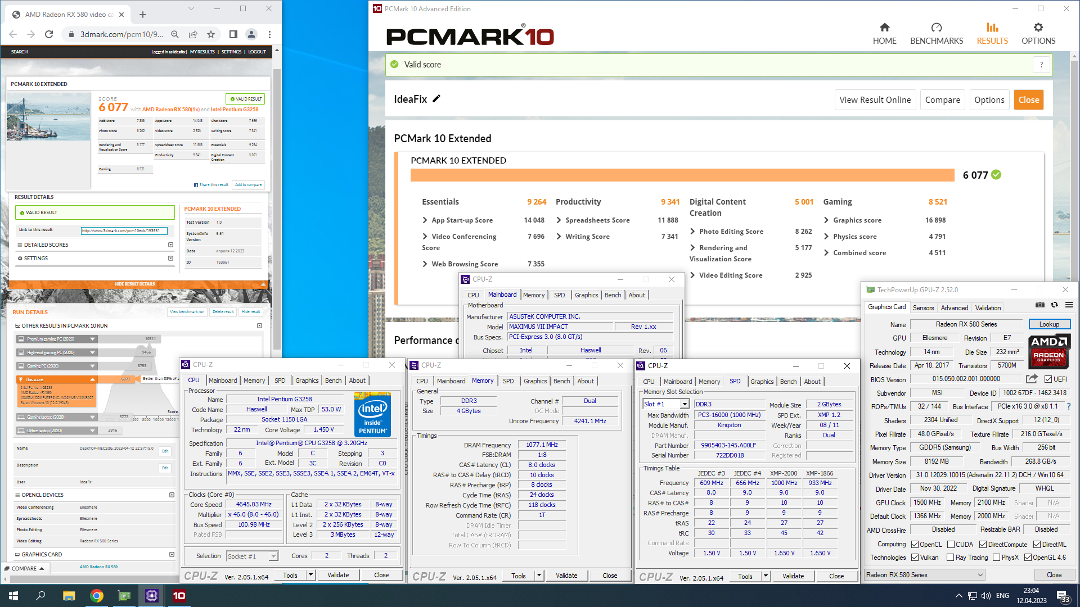This screenshot has width=1080, height=607.
Task: Toggle Vulkan checkbox in GPU-Z
Action: 915,558
